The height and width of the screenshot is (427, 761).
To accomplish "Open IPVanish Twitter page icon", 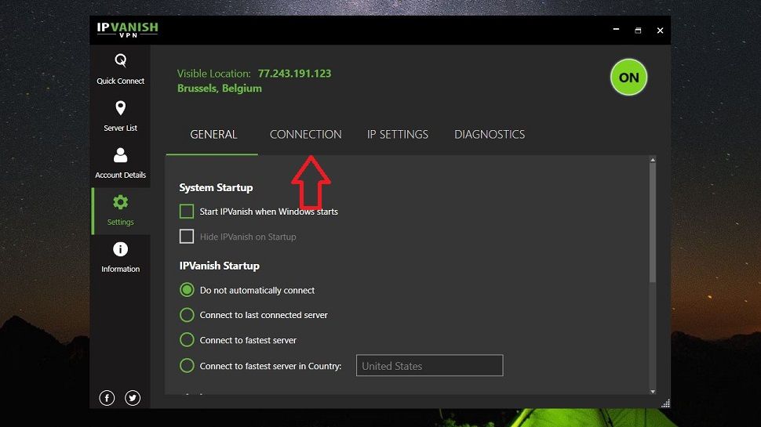I will point(133,398).
